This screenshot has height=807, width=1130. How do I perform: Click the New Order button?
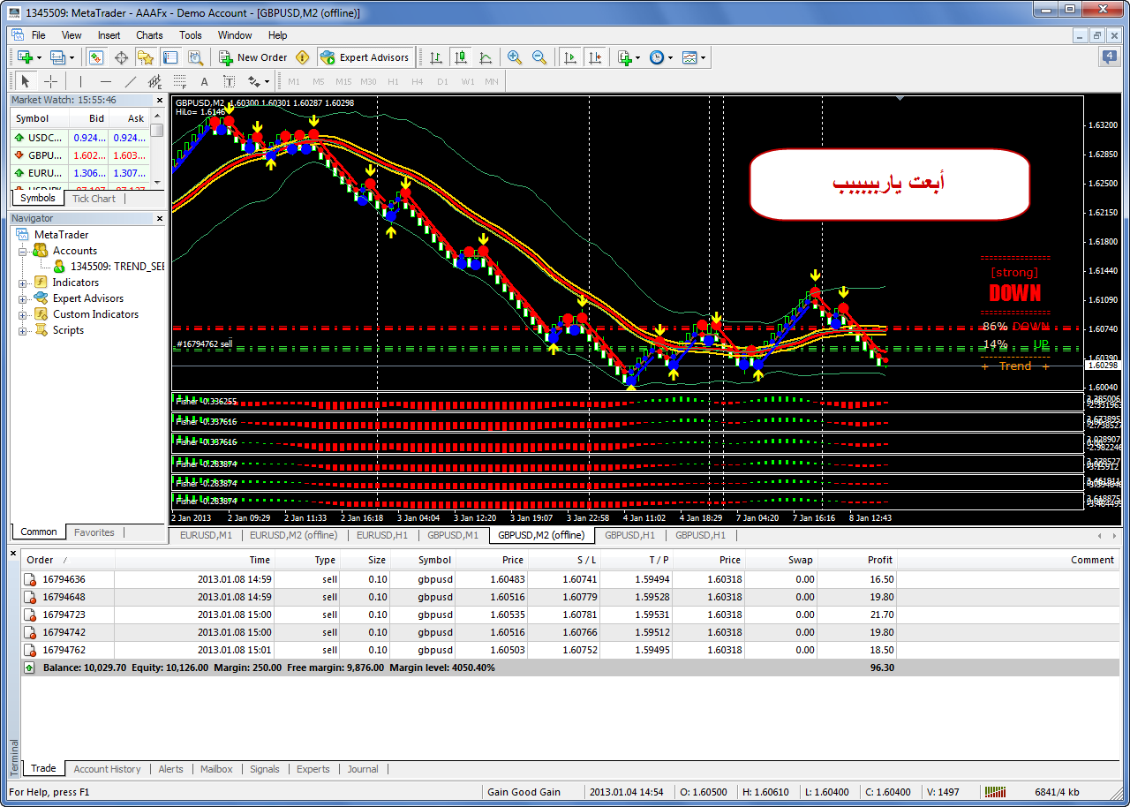coord(252,57)
